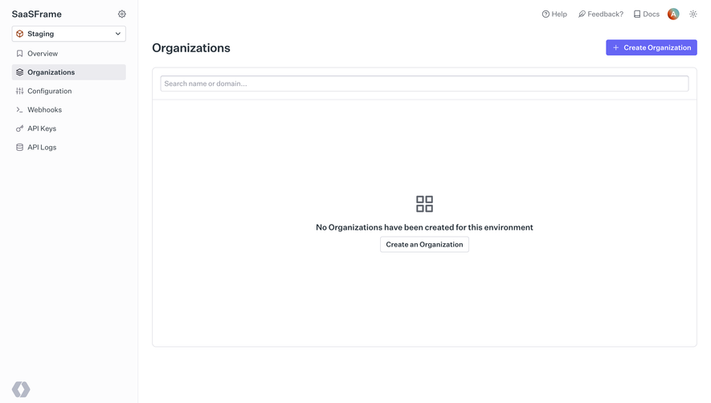Open settings gear next to SaaSFrame
The width and height of the screenshot is (711, 403).
pos(122,14)
